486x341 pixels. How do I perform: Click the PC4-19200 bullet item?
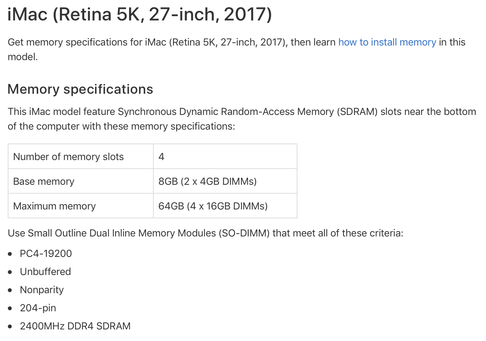coord(46,253)
